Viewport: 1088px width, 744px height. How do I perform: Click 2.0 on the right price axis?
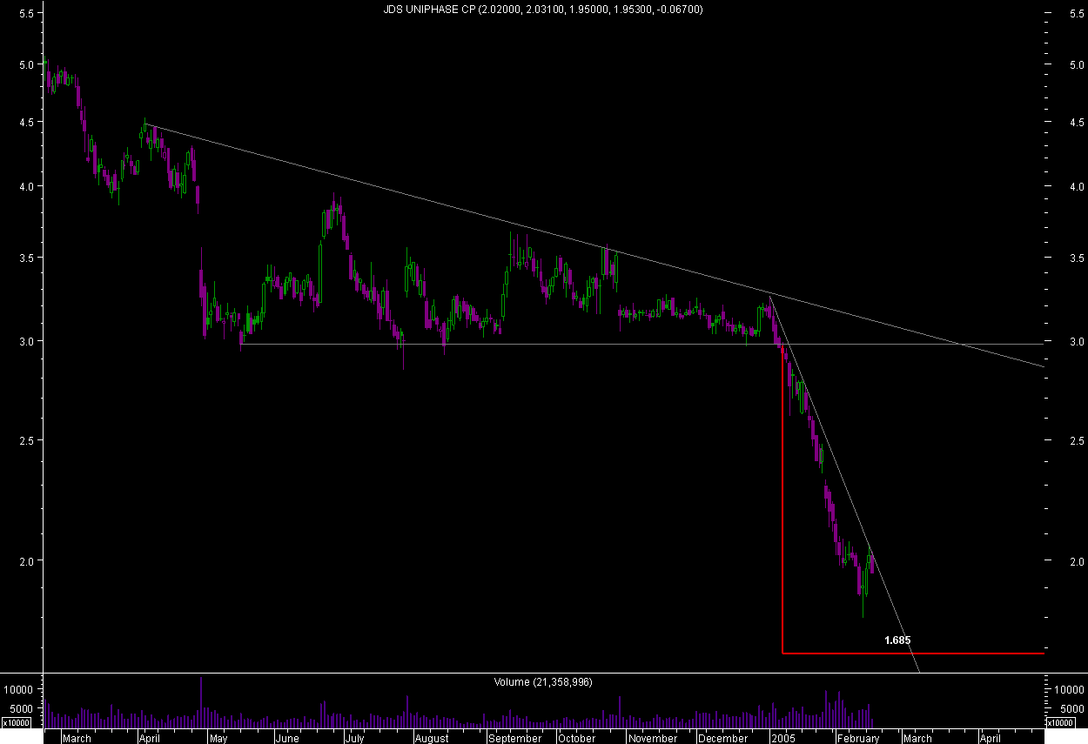pyautogui.click(x=1076, y=560)
